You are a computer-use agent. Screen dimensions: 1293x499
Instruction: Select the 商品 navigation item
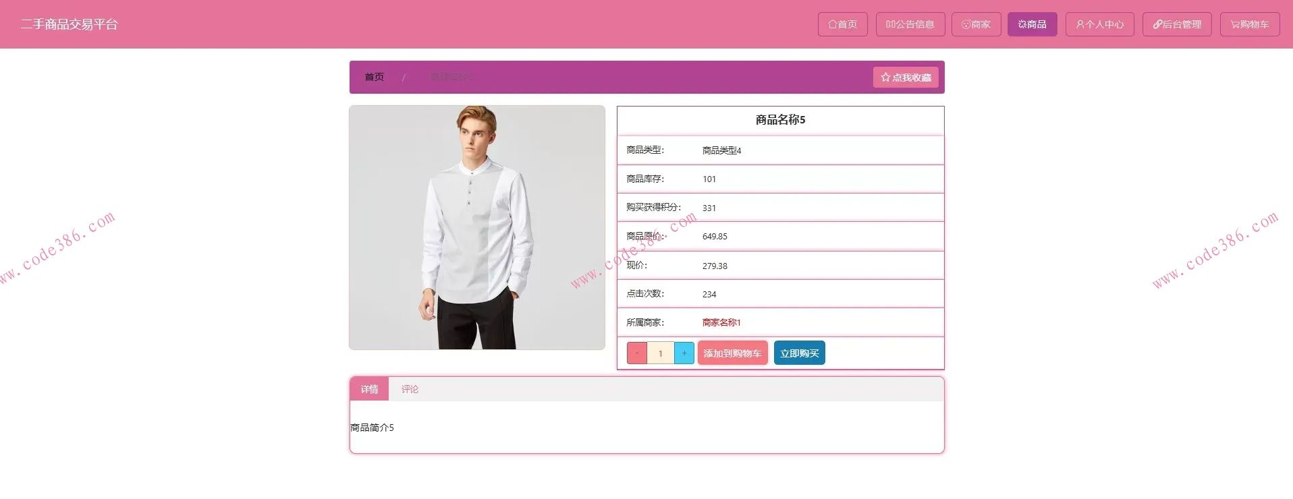(x=1032, y=24)
